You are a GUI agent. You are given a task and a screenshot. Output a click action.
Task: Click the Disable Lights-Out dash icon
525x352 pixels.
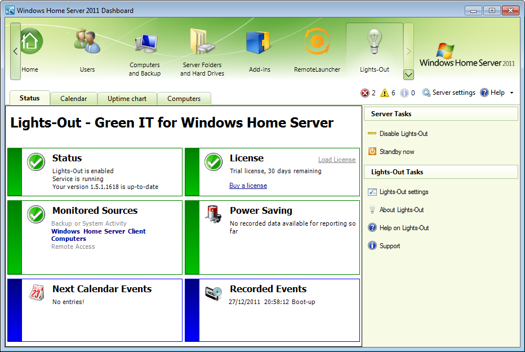372,134
